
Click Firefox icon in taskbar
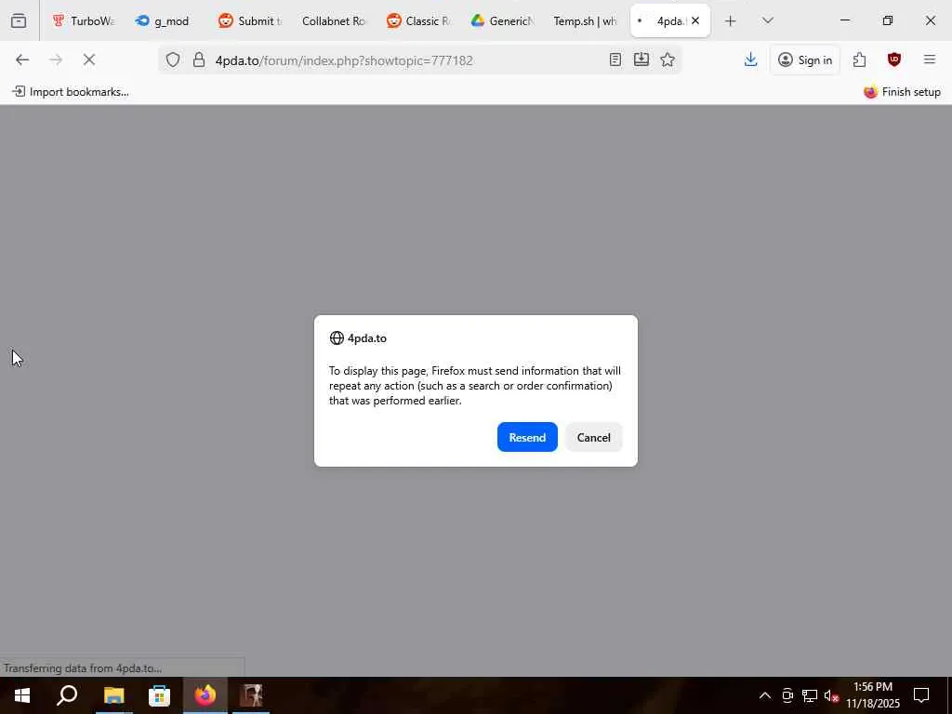pos(205,695)
